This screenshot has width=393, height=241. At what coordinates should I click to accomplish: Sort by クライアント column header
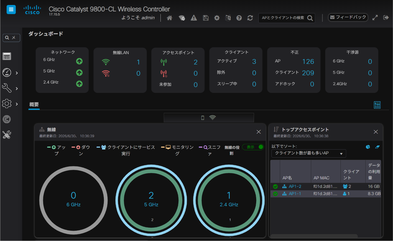pos(353,171)
